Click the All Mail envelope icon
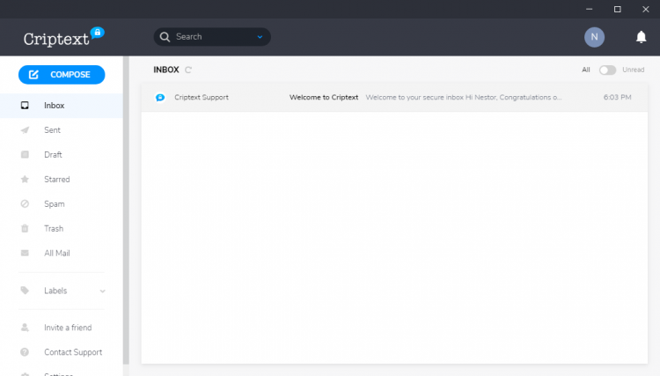 click(x=25, y=253)
